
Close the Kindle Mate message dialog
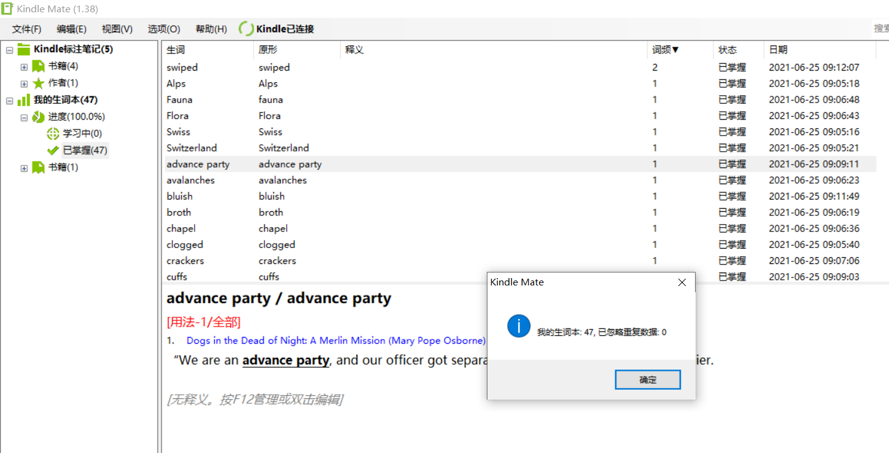[681, 282]
